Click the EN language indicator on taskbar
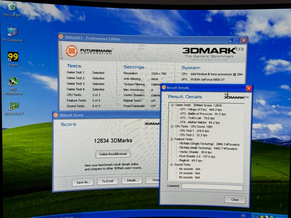291x218 pixels. point(243,216)
